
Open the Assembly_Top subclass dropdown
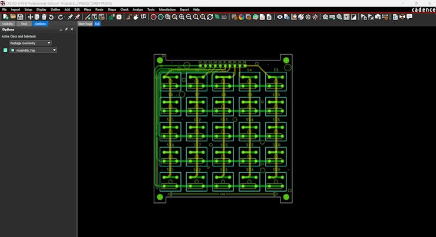pos(54,51)
